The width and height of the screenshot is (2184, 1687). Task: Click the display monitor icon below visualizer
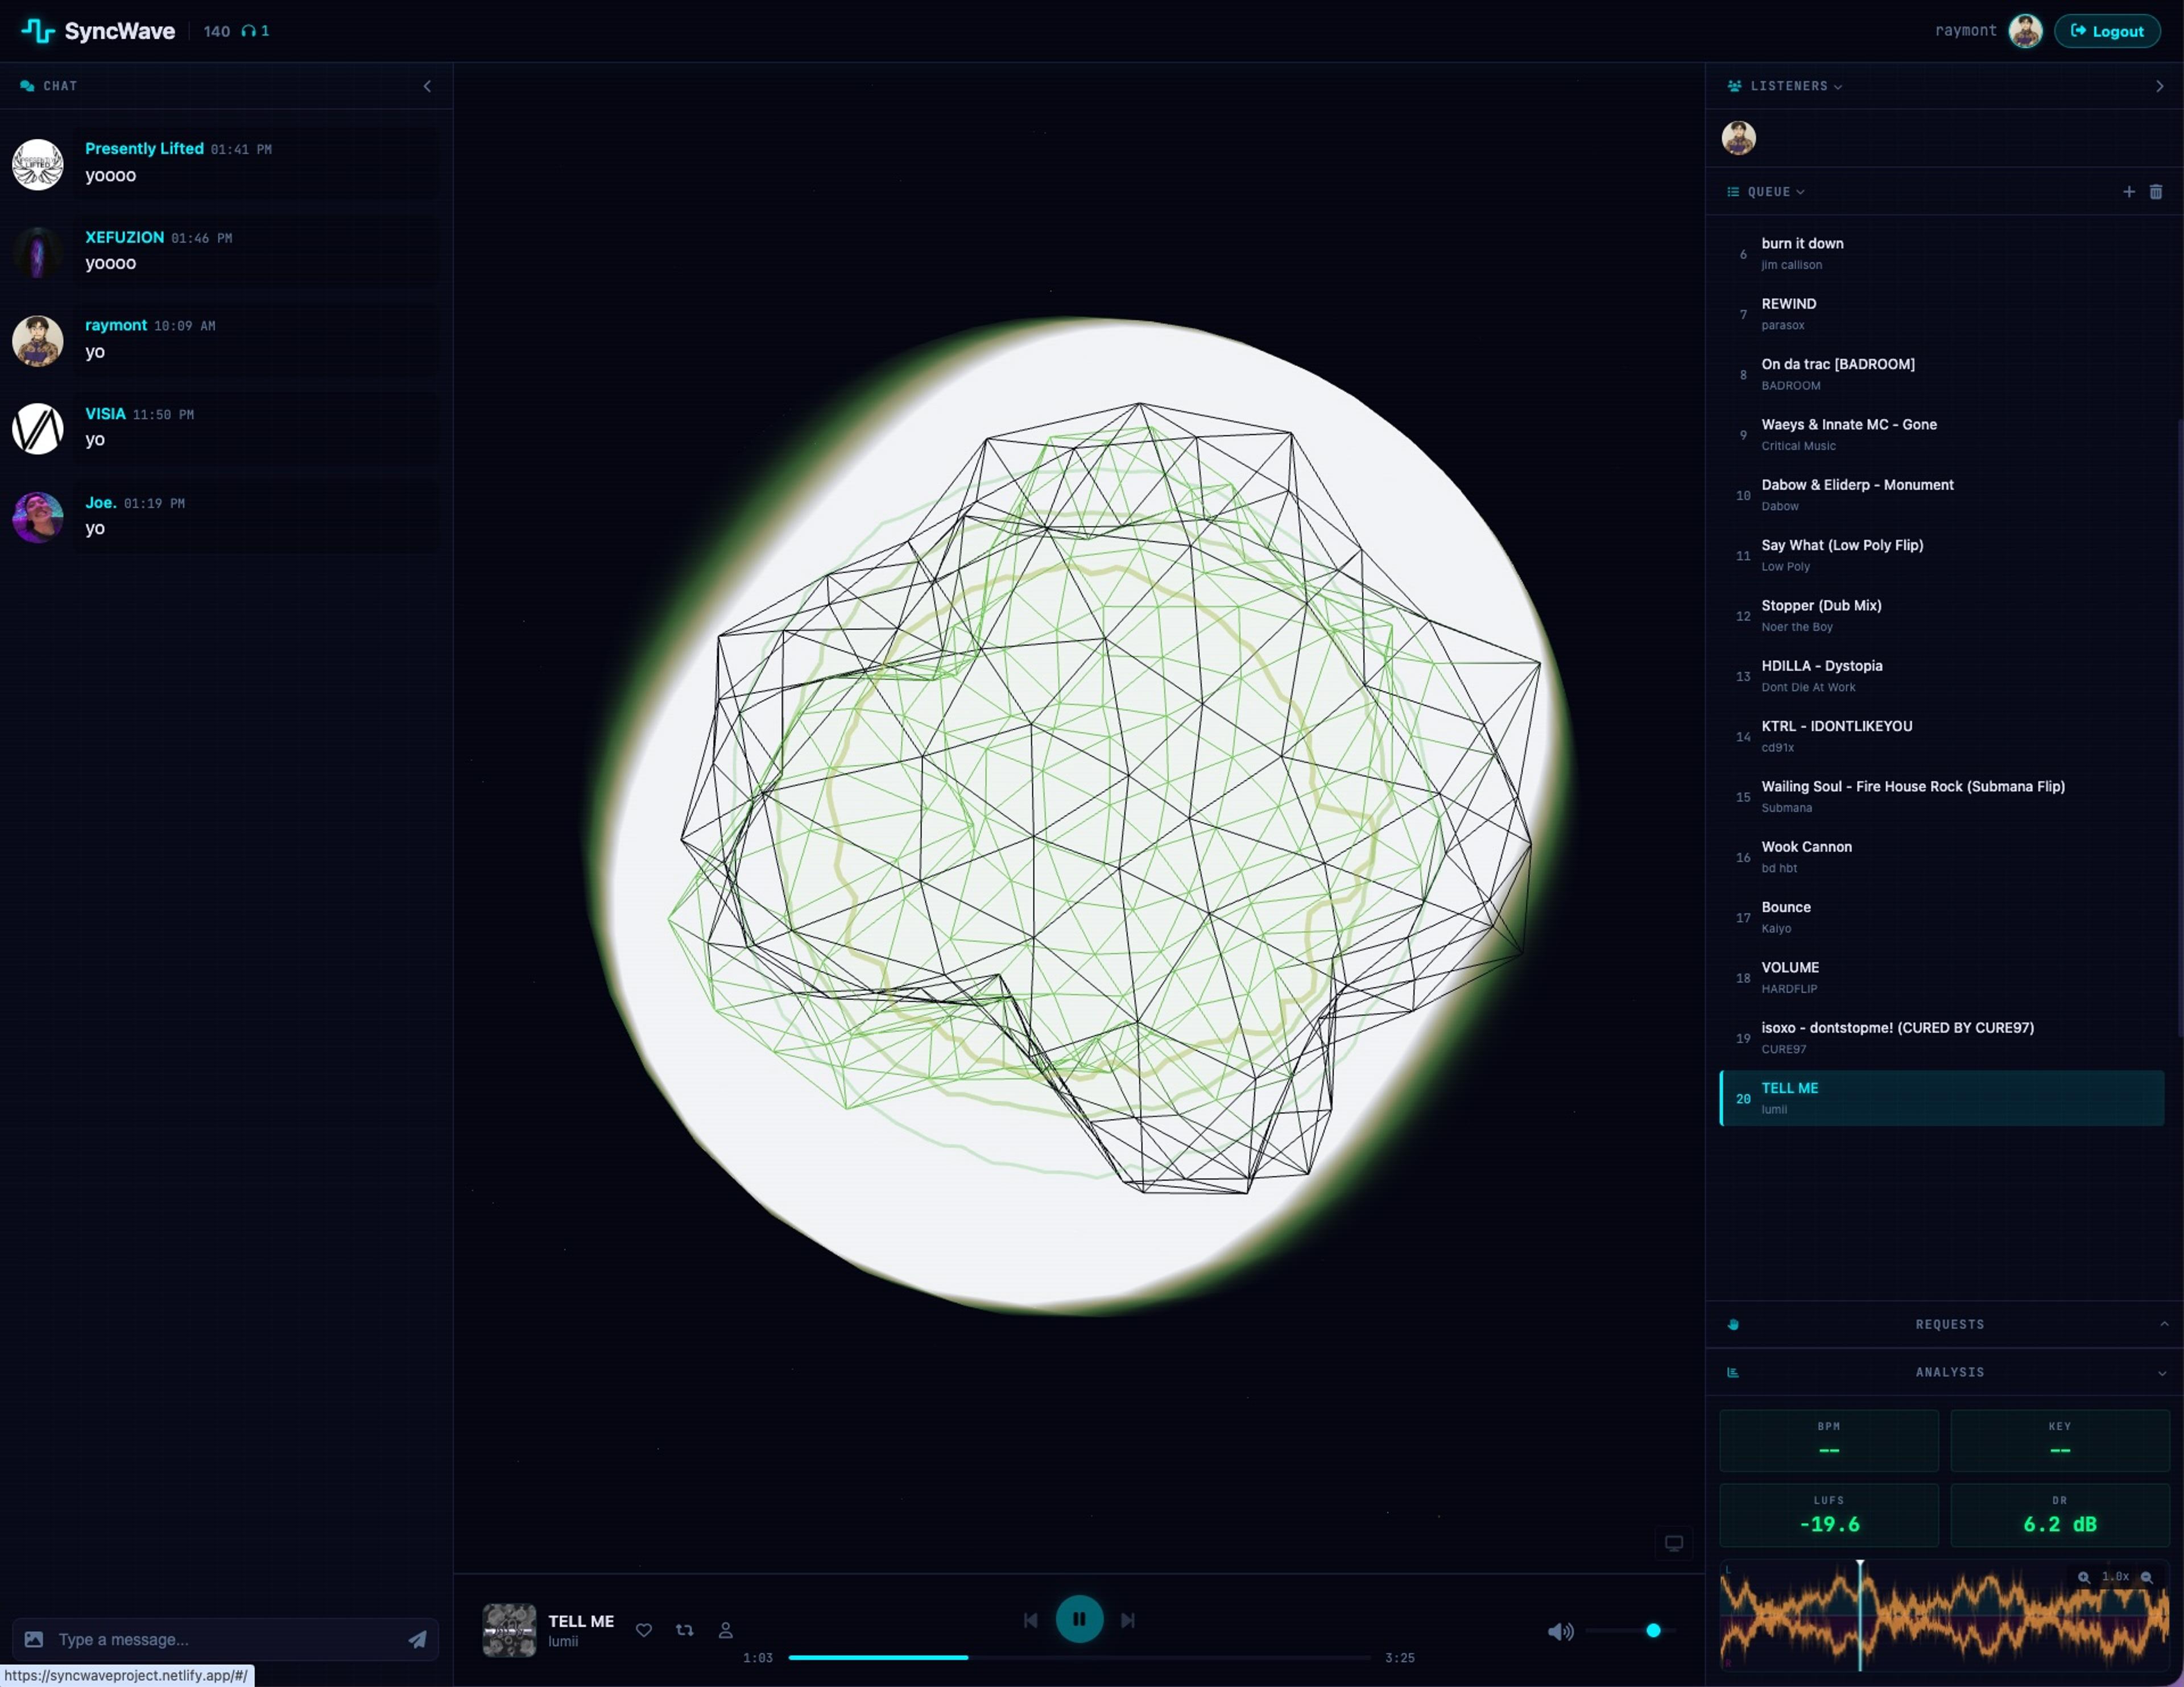pos(1673,1543)
